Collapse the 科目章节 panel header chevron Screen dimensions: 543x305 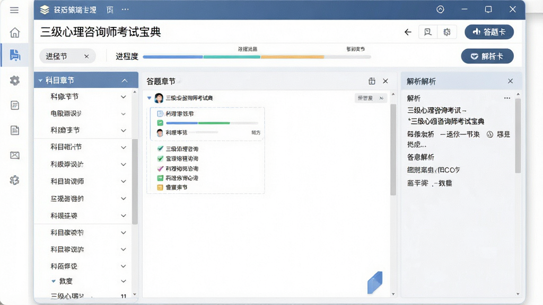click(x=124, y=80)
